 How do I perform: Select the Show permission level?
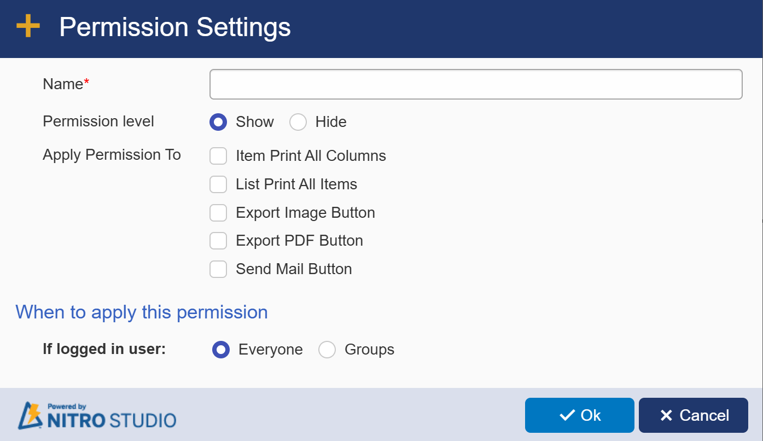click(x=218, y=122)
